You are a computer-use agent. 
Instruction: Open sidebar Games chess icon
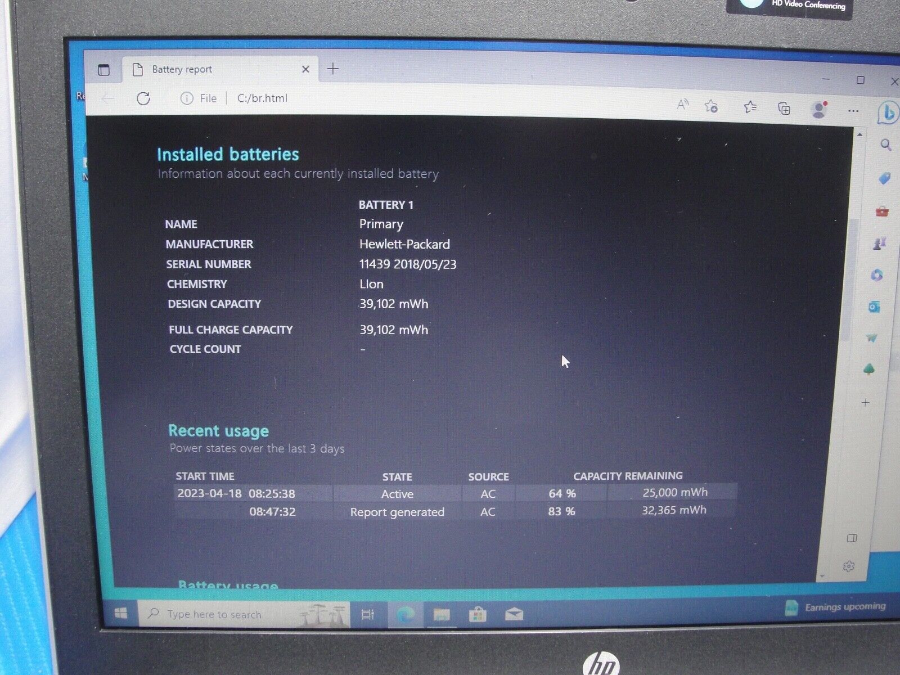(x=880, y=243)
